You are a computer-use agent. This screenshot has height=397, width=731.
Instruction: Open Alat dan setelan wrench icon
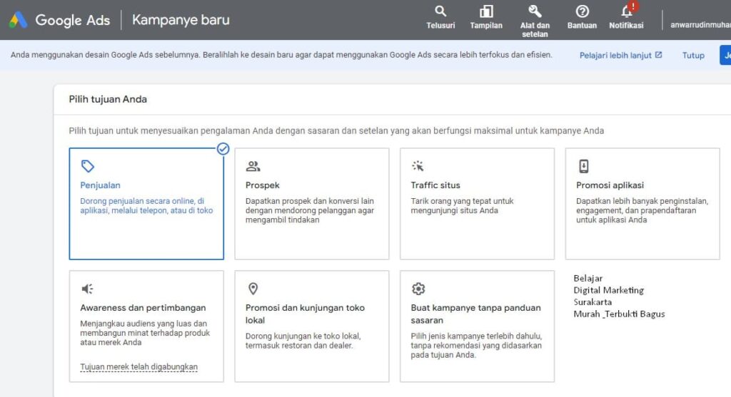point(535,11)
